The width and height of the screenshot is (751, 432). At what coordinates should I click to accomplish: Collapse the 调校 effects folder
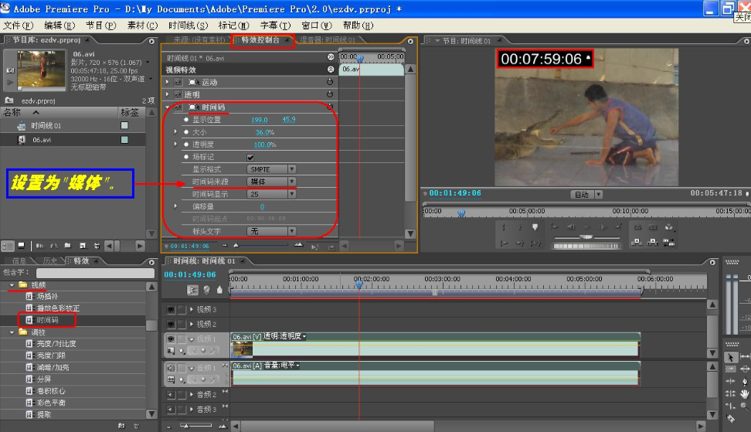point(12,332)
